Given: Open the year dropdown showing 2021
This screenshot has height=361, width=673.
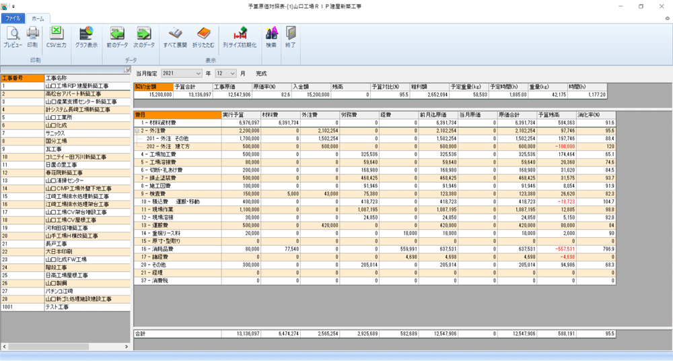Looking at the screenshot, I should tap(198, 73).
